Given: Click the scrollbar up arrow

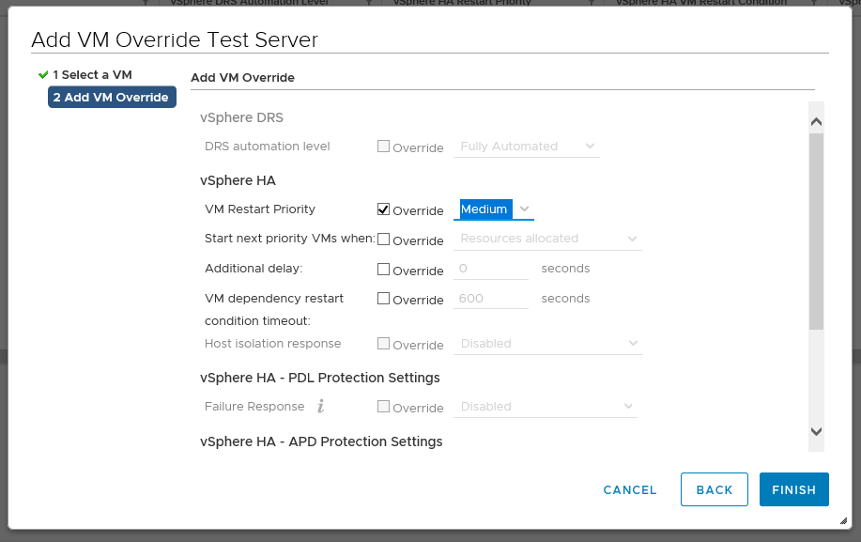Looking at the screenshot, I should [x=816, y=118].
